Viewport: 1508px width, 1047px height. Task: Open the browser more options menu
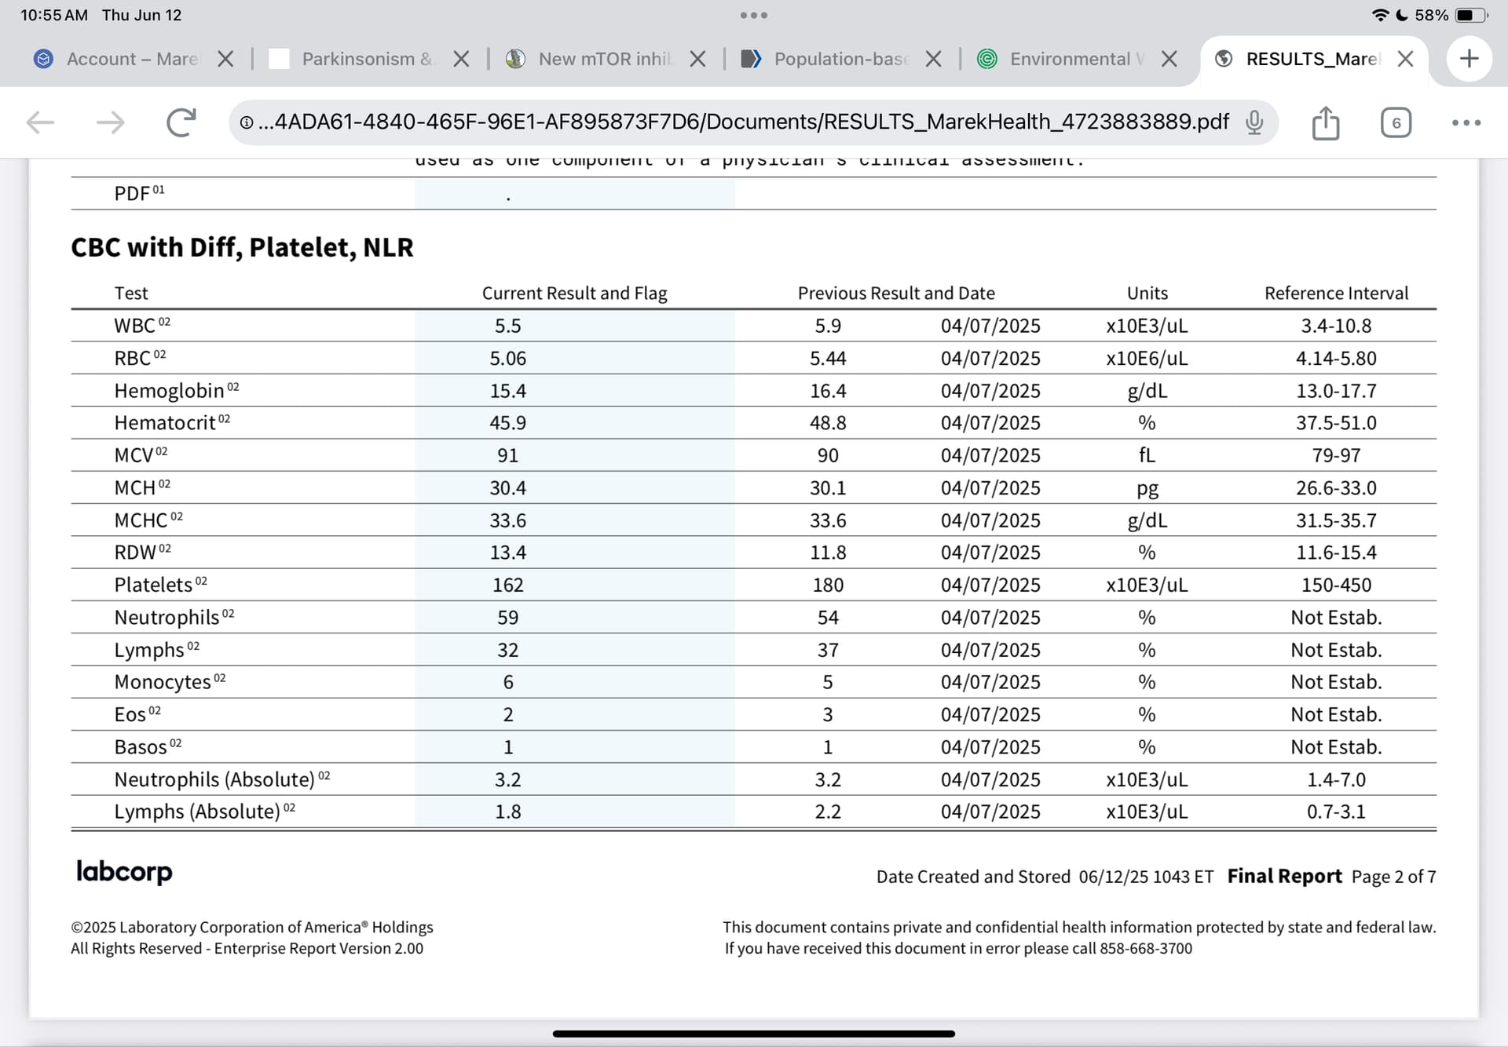[1466, 122]
